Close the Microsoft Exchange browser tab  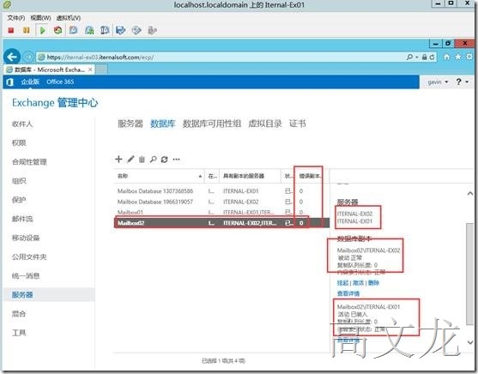click(x=90, y=69)
